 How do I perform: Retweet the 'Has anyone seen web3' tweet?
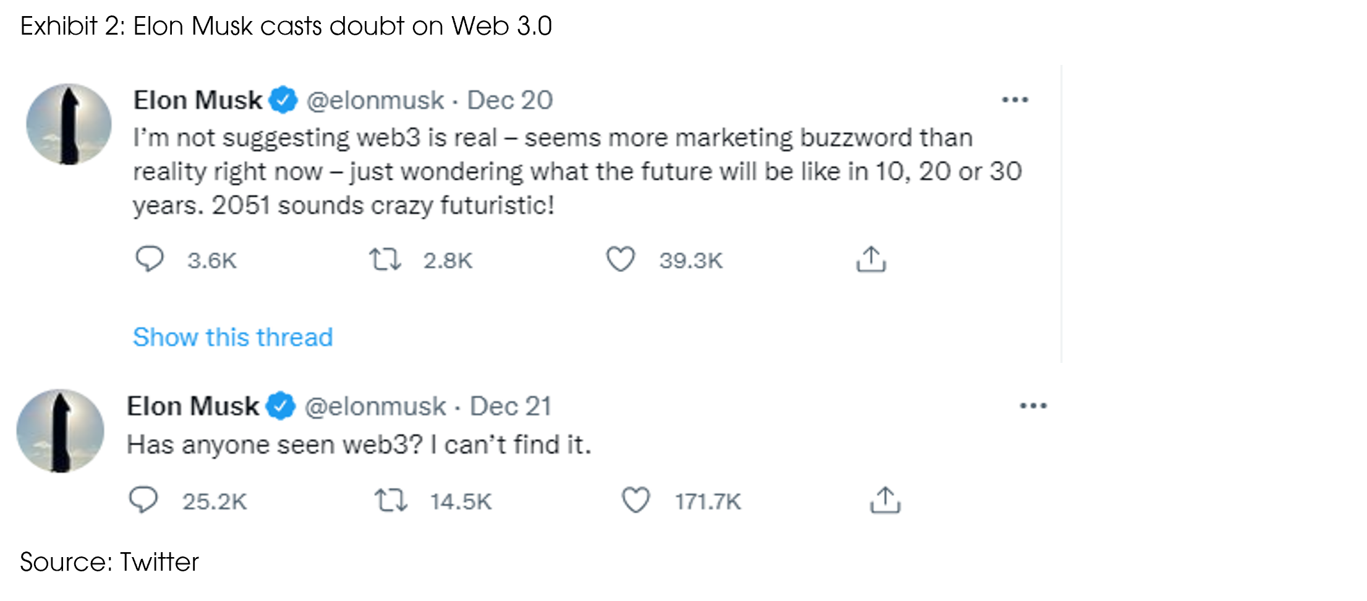point(391,500)
